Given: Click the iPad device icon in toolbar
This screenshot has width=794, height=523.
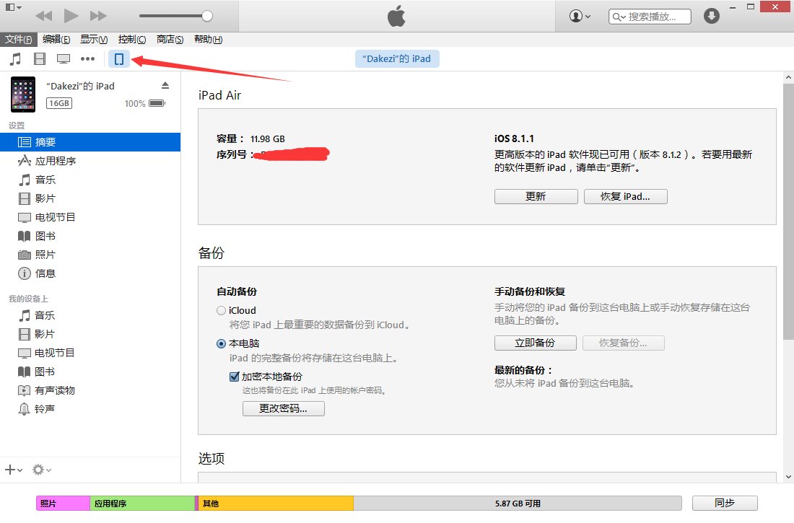Looking at the screenshot, I should point(119,59).
